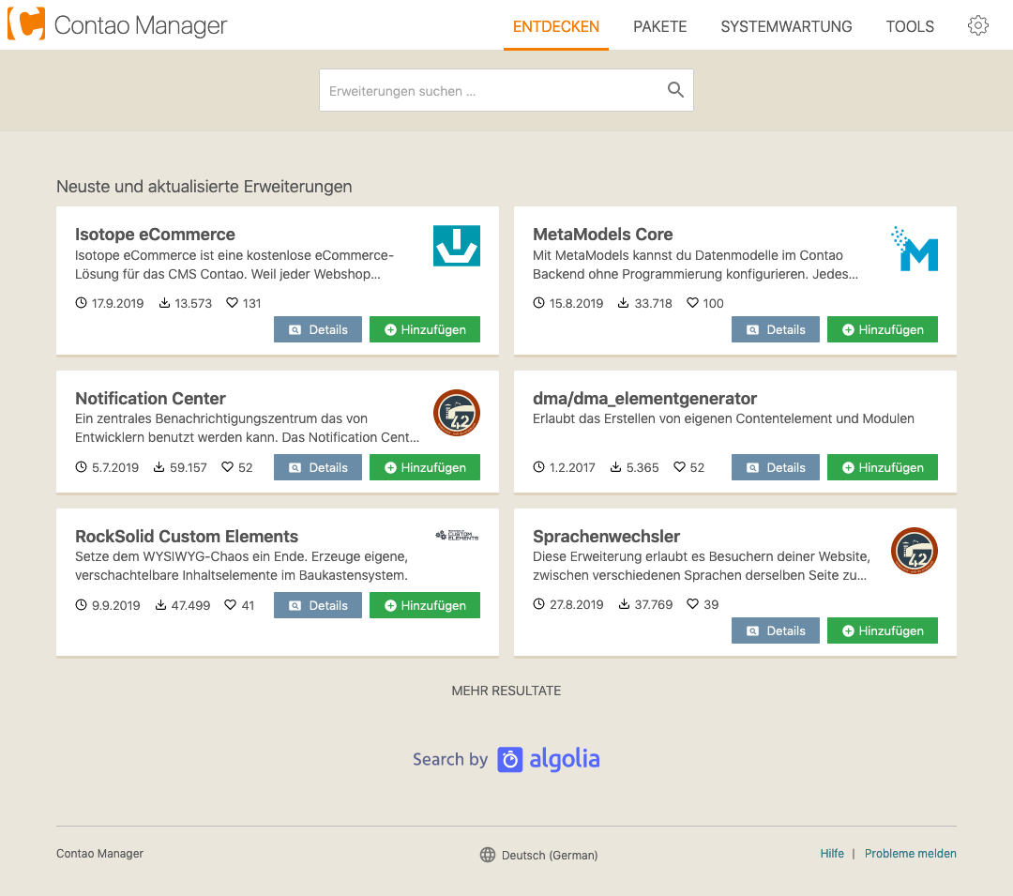Load more with Mehr Resultate
This screenshot has height=896, width=1013.
point(506,691)
